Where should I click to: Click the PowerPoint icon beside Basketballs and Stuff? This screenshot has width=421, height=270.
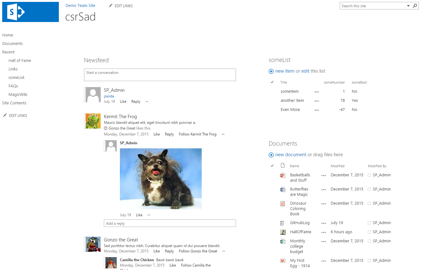tap(283, 175)
